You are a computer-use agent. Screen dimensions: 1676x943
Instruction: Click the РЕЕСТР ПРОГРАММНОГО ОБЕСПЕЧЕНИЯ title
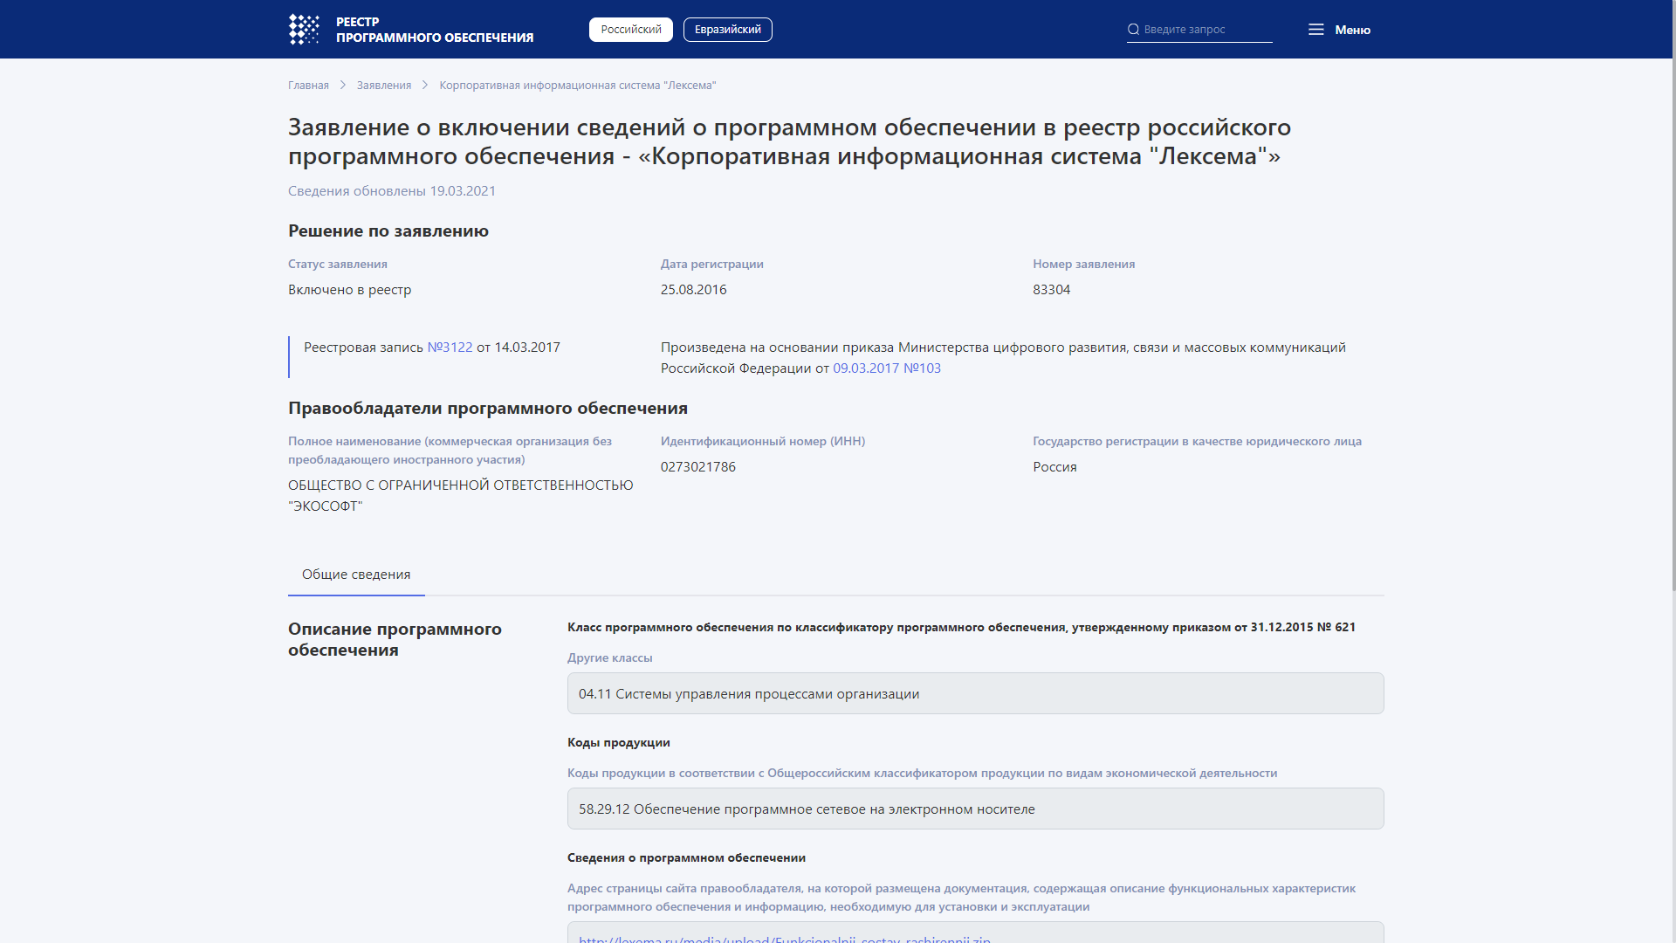tap(435, 30)
